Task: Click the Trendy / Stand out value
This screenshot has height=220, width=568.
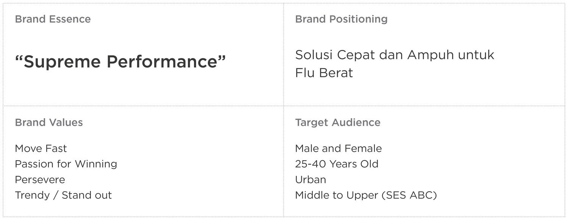Action: click(x=63, y=195)
